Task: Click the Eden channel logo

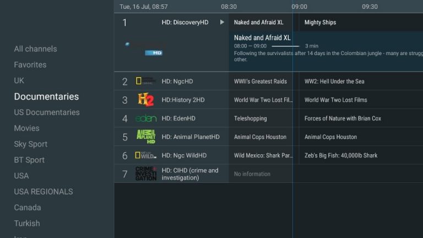Action: 145,118
